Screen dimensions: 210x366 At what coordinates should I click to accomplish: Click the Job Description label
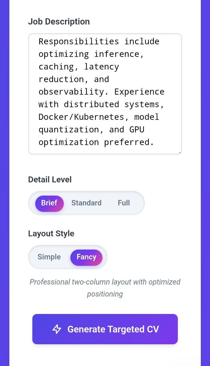tap(59, 21)
